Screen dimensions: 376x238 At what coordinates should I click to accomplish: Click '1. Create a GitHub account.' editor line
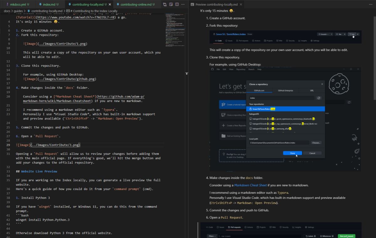point(40,30)
